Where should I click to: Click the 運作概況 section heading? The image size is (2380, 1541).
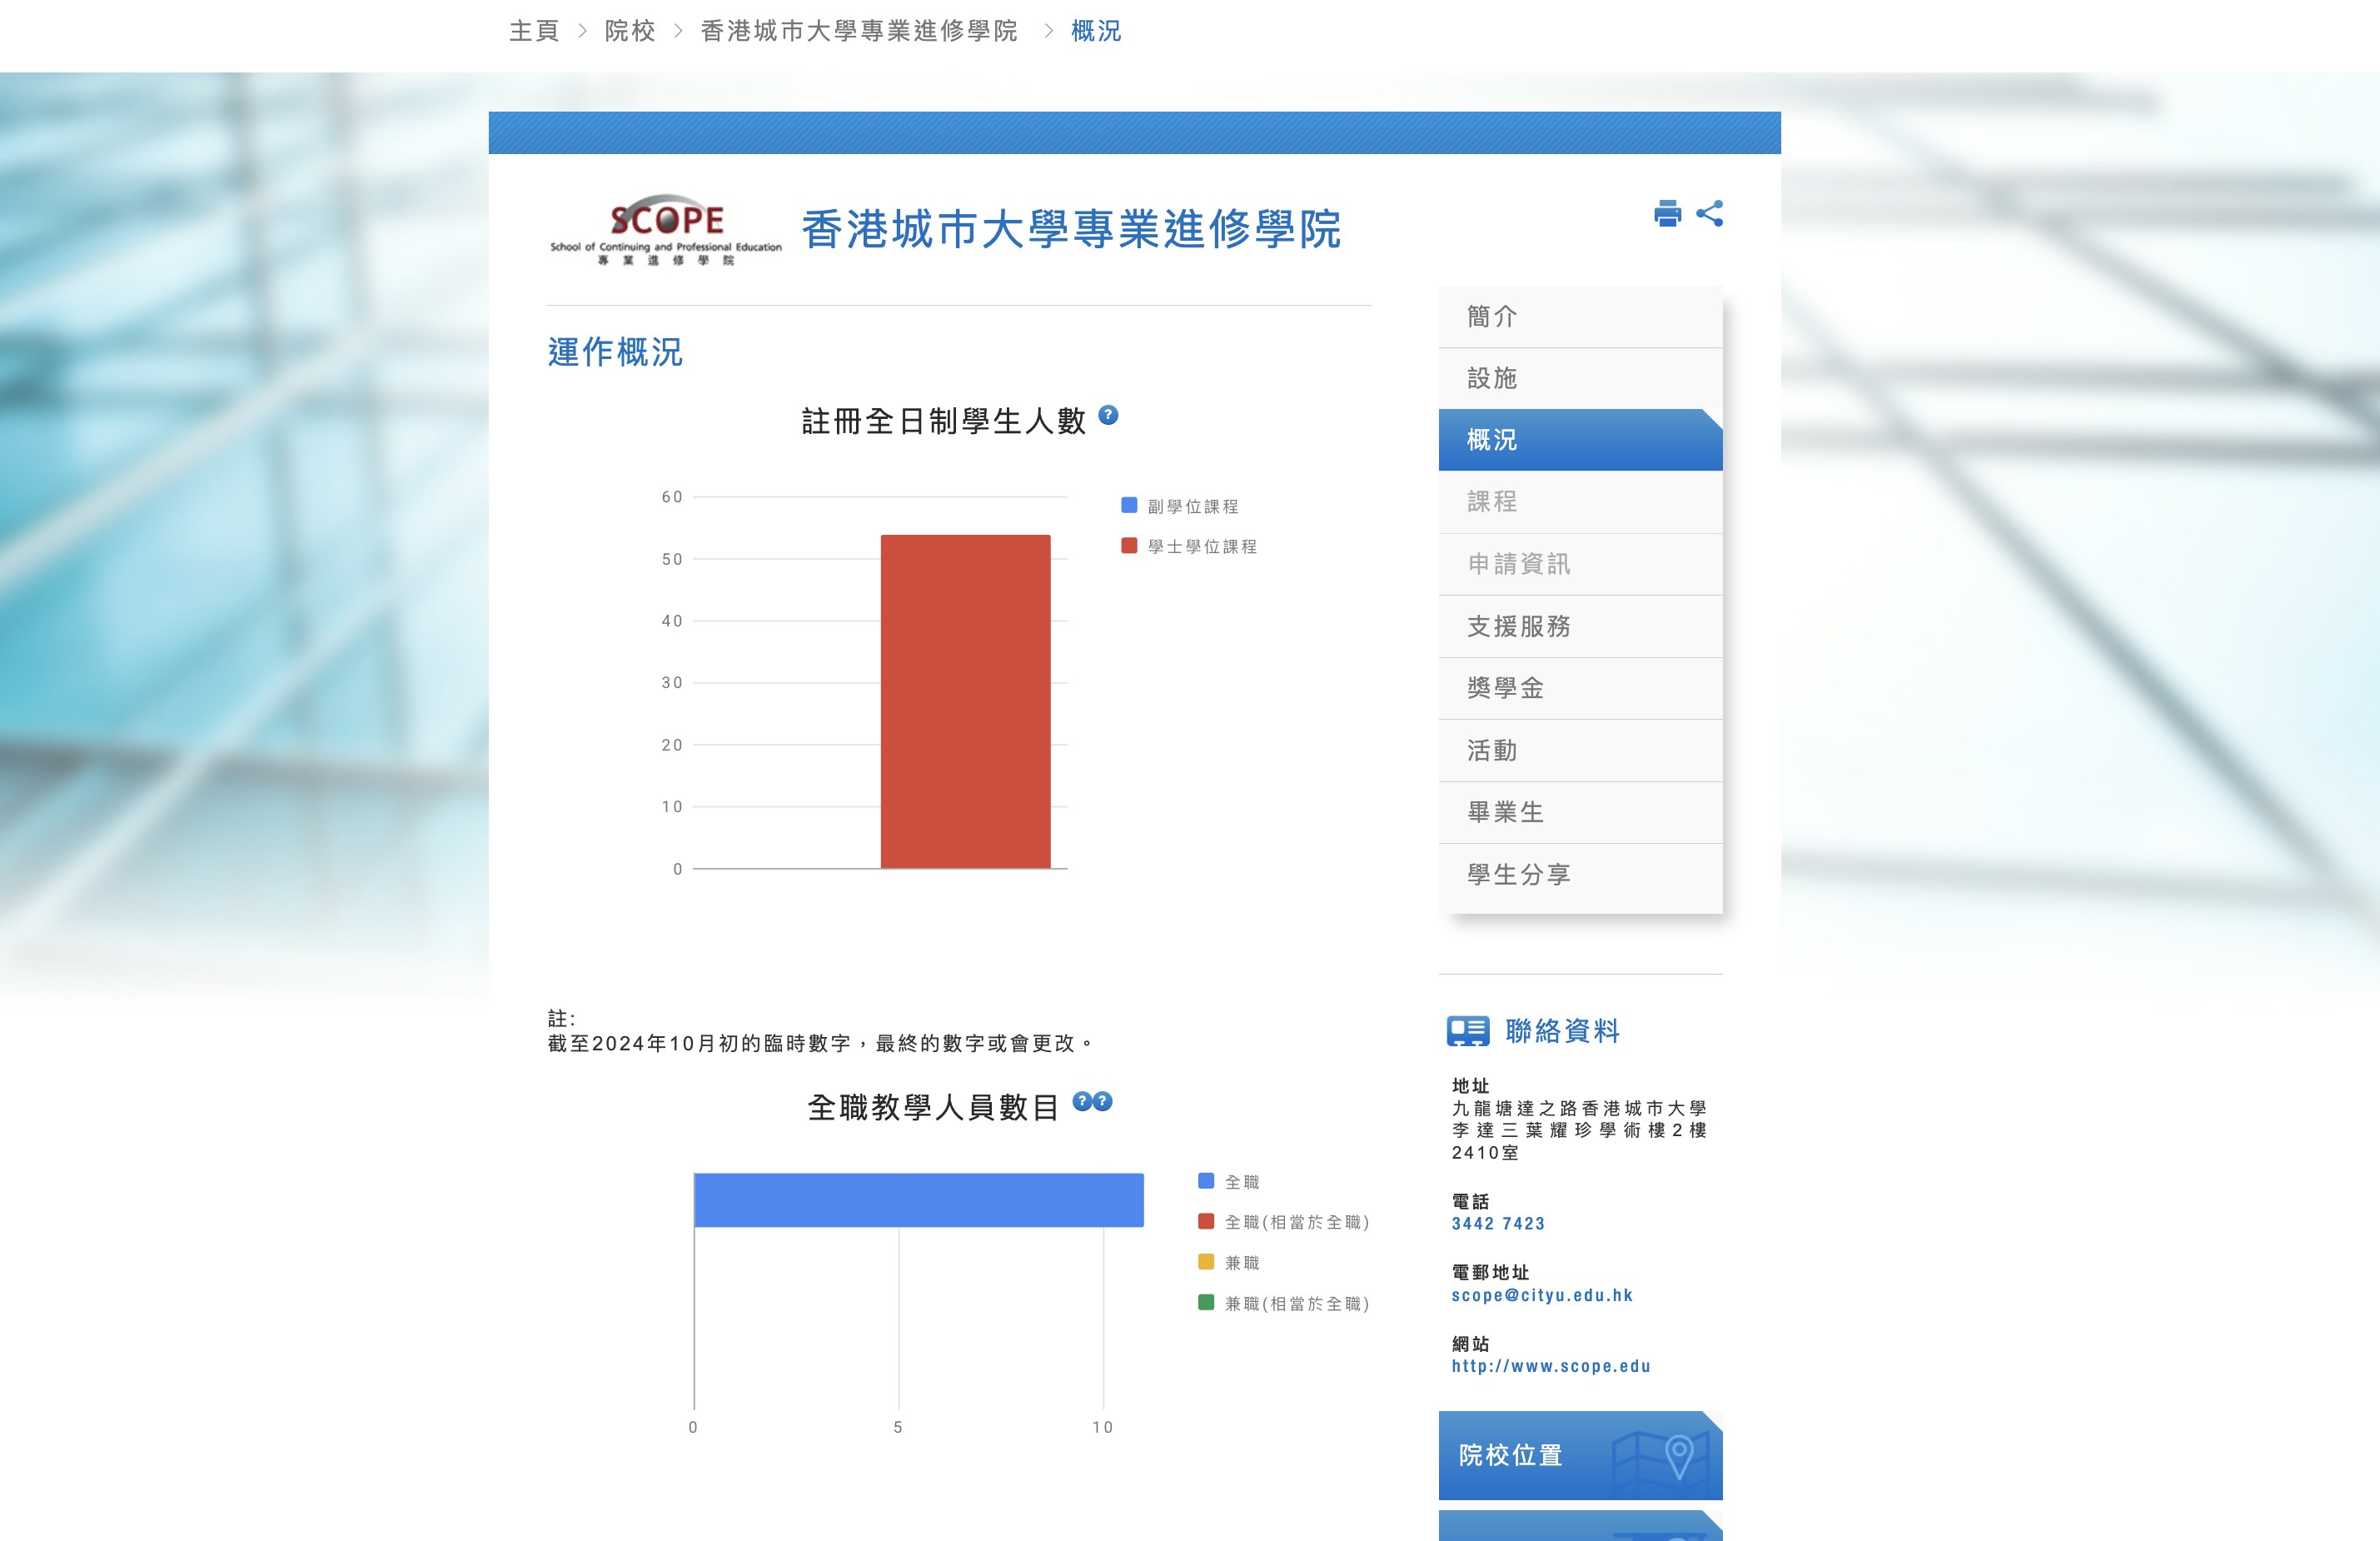[x=615, y=352]
